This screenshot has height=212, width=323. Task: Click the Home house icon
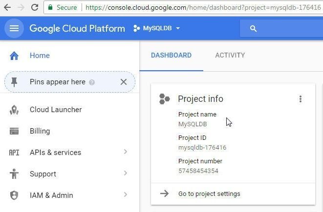[x=14, y=56]
